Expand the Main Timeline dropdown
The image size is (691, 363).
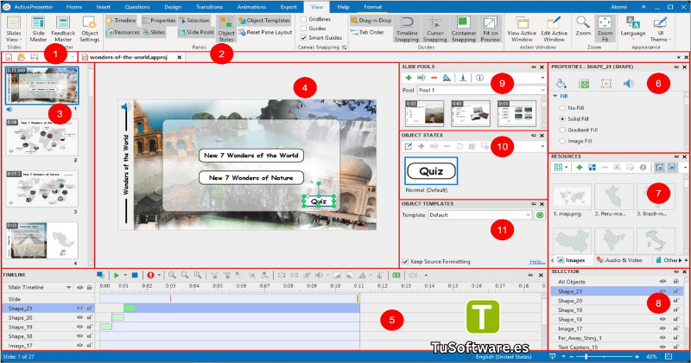click(69, 287)
